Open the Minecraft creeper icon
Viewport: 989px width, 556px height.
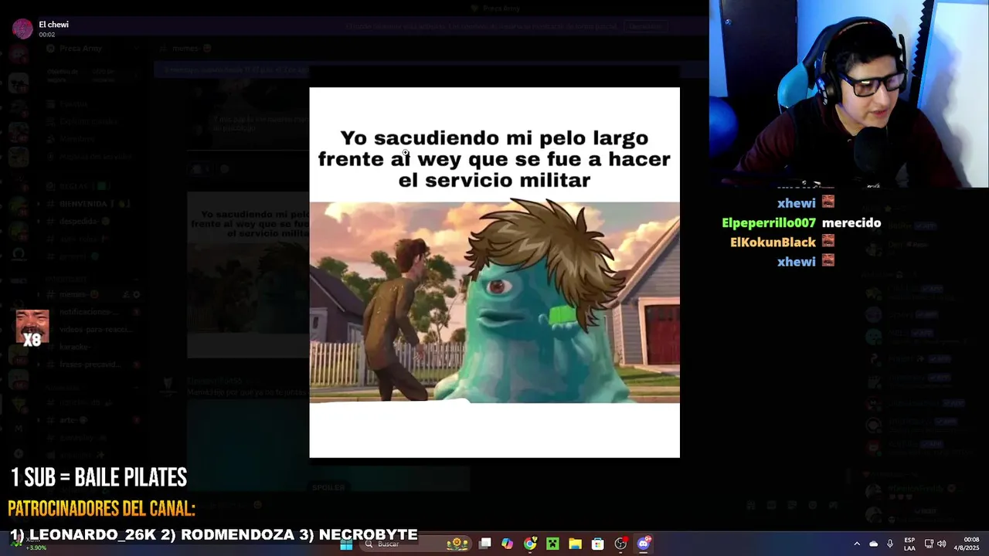tap(552, 544)
